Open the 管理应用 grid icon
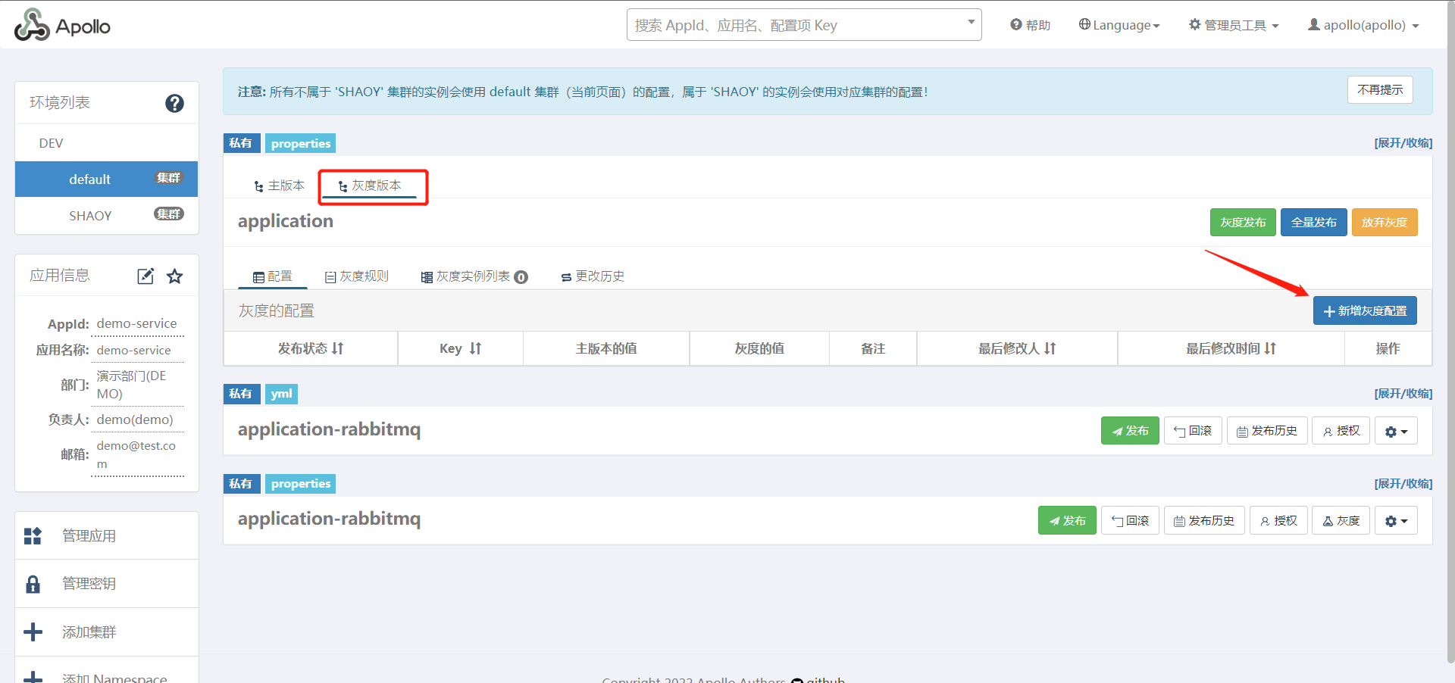Viewport: 1455px width, 683px height. (x=33, y=536)
